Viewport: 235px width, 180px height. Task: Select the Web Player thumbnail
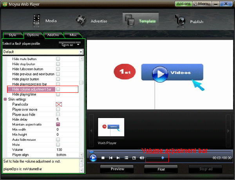111,127
